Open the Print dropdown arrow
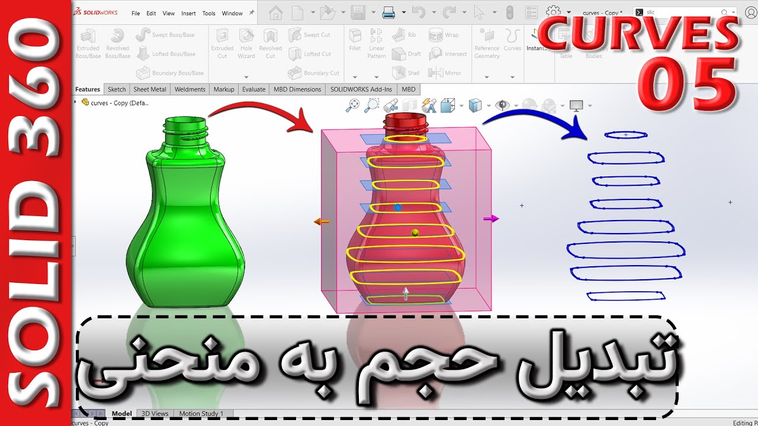Image resolution: width=758 pixels, height=426 pixels. pos(404,12)
